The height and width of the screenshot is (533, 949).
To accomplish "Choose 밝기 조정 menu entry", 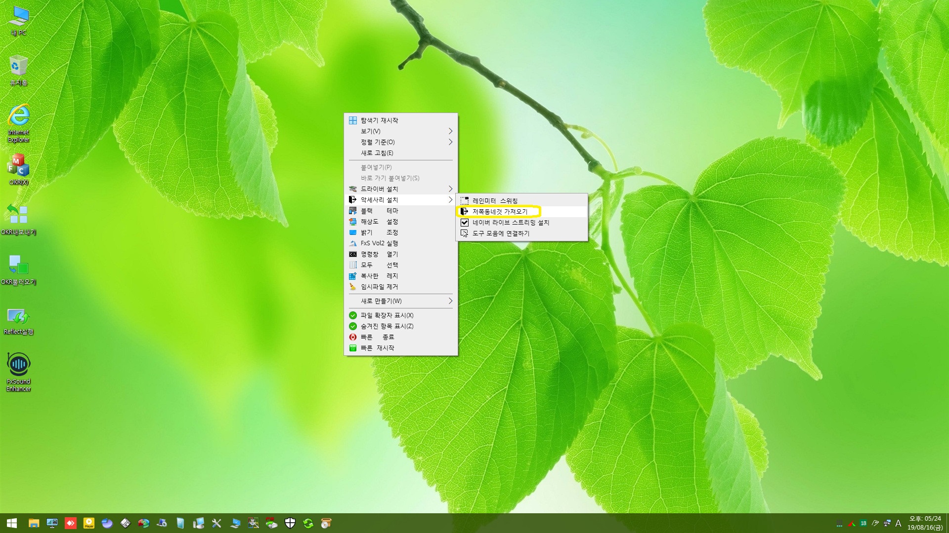I will tap(401, 232).
